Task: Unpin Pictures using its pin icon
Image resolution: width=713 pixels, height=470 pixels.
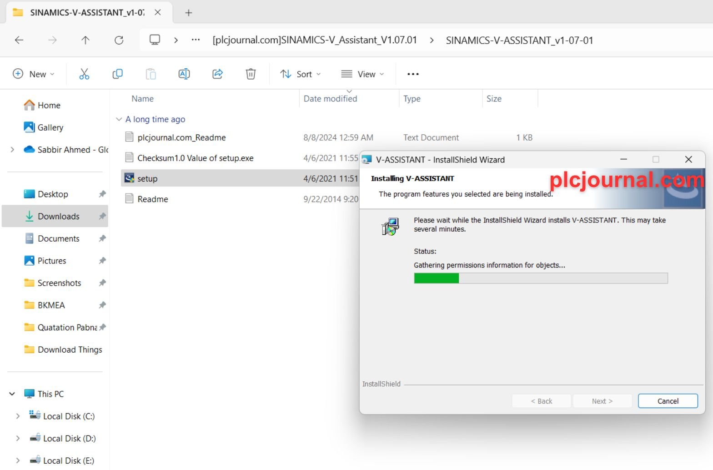Action: point(102,261)
